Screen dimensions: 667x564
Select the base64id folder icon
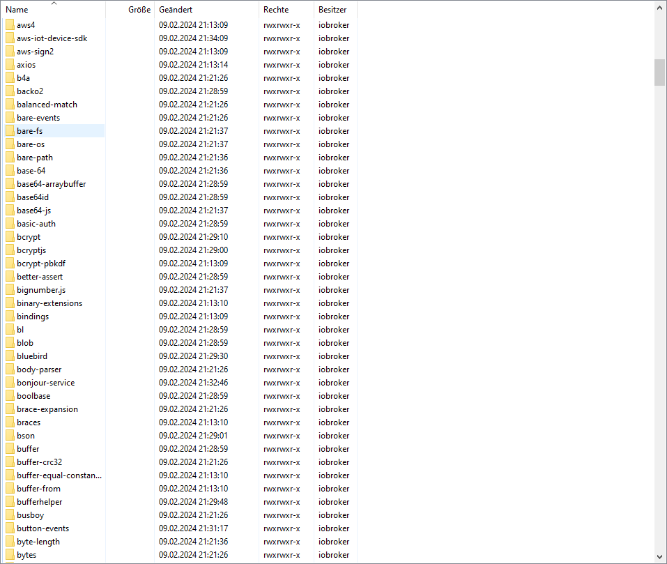[x=10, y=197]
